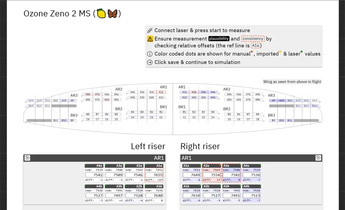Select red-outlined A1a line on left wing diagram

(x=161, y=92)
